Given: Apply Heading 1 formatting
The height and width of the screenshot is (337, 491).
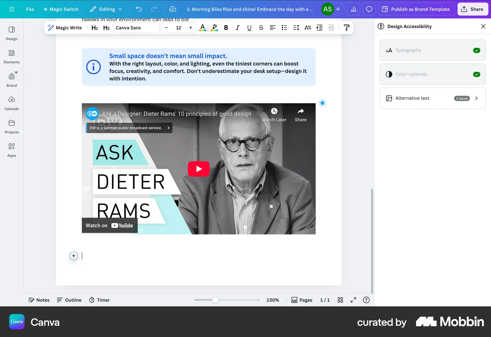Looking at the screenshot, I should (95, 28).
